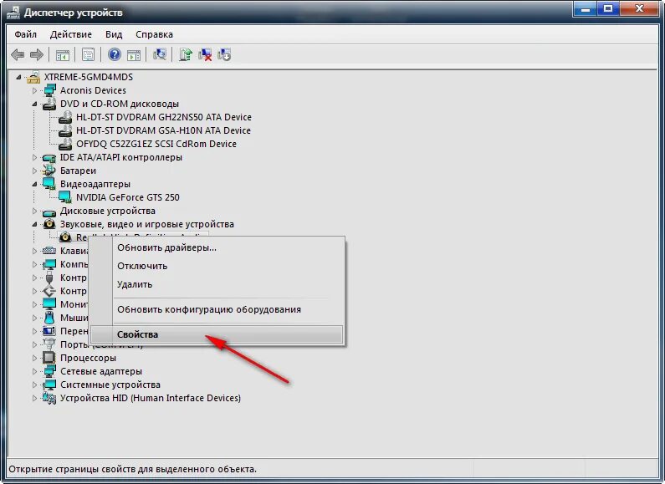The width and height of the screenshot is (665, 484).
Task: Click the Uninstall device red X icon
Action: [x=205, y=54]
